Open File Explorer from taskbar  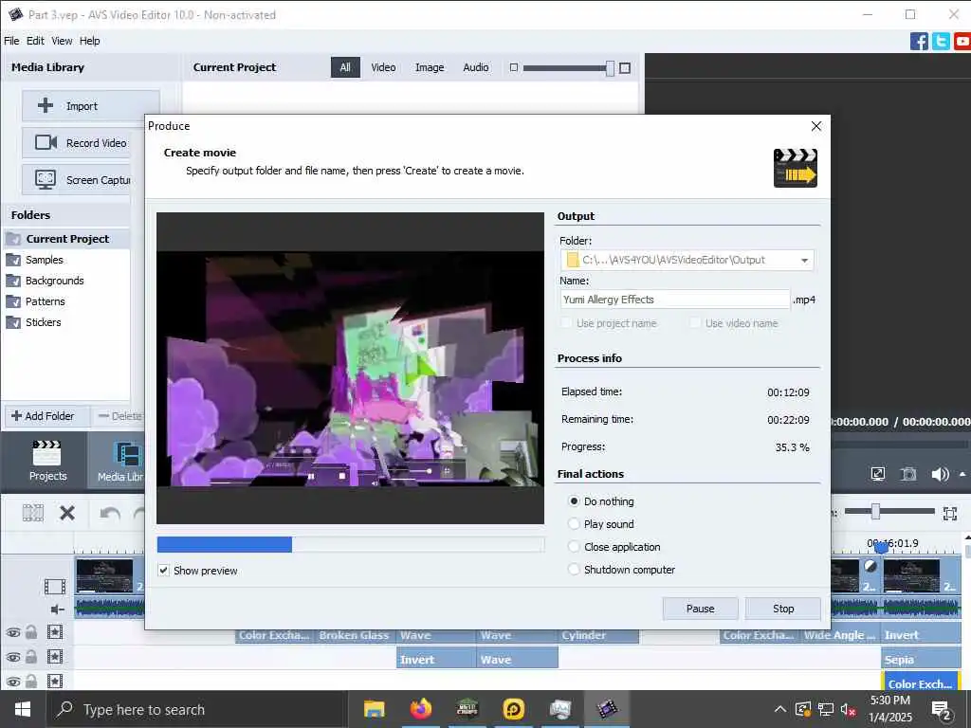[374, 709]
